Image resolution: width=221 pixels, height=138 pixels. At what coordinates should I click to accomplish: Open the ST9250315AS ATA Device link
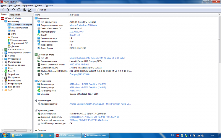[x=94, y=117]
